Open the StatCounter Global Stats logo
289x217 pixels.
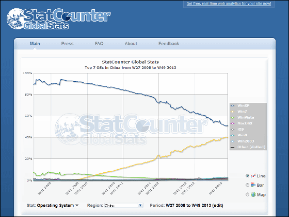tap(59, 19)
